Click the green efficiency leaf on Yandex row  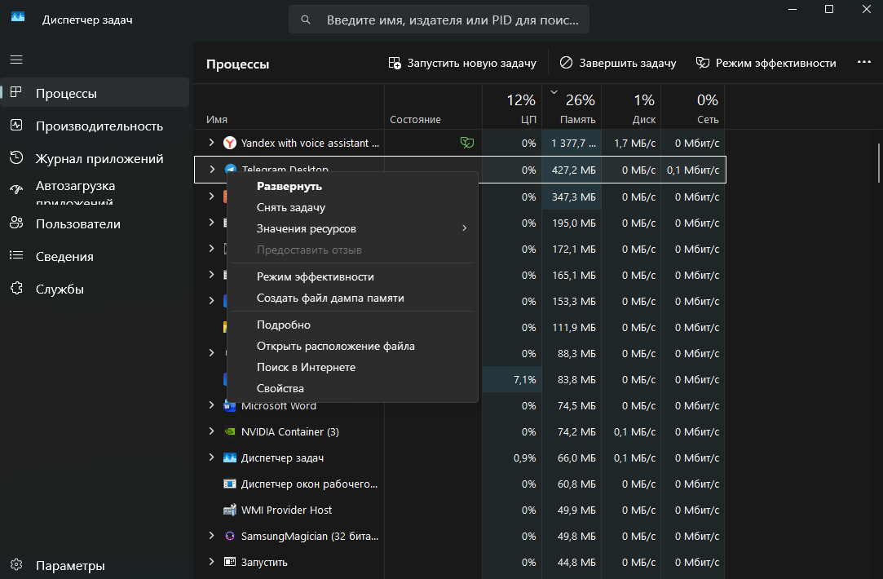tap(467, 143)
